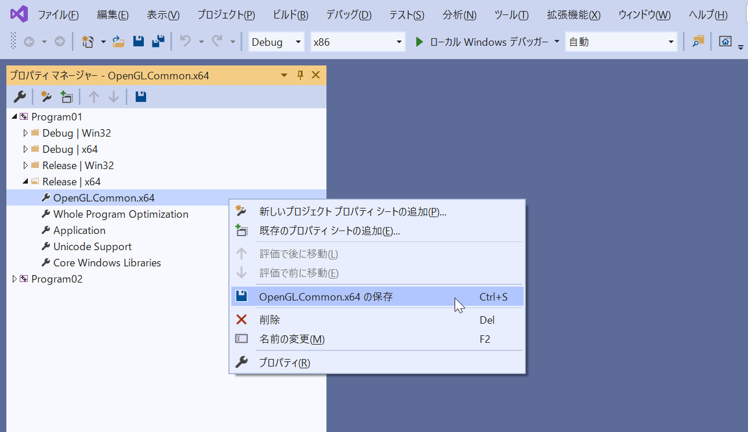Click the wrench Properties icon in panel toolbar
The height and width of the screenshot is (432, 748).
pos(19,97)
